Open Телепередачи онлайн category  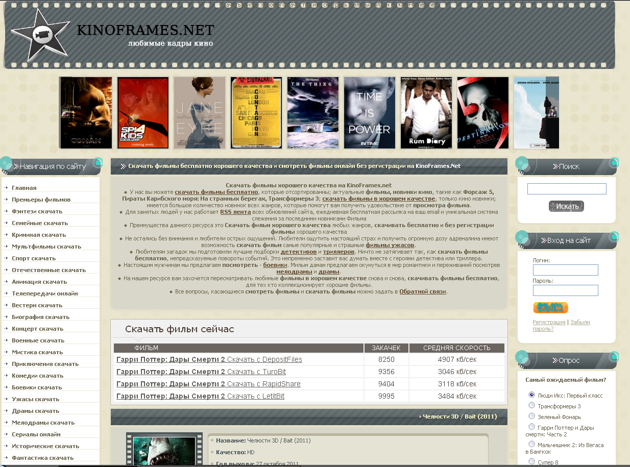tap(45, 293)
